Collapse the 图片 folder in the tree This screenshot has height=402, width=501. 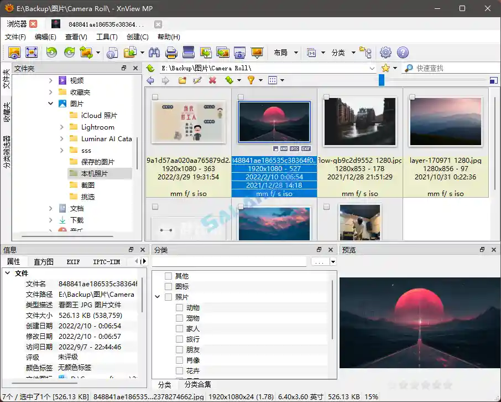[51, 104]
